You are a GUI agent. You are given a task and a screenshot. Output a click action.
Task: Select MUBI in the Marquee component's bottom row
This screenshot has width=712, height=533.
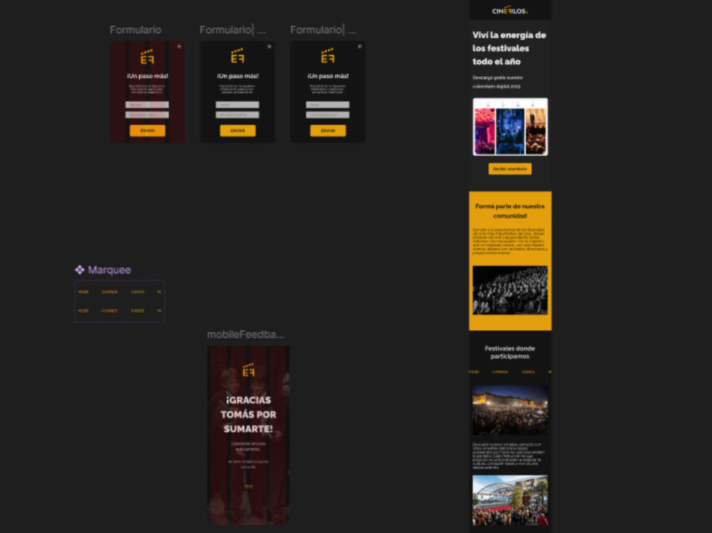83,310
